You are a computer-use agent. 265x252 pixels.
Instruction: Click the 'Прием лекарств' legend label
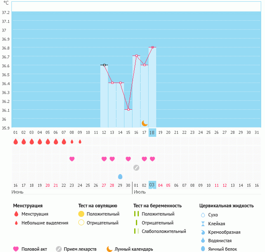pyautogui.click(x=80, y=249)
